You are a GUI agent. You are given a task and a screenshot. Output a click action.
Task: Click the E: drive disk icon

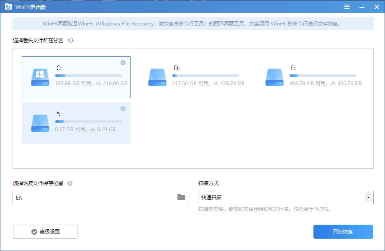coord(274,77)
